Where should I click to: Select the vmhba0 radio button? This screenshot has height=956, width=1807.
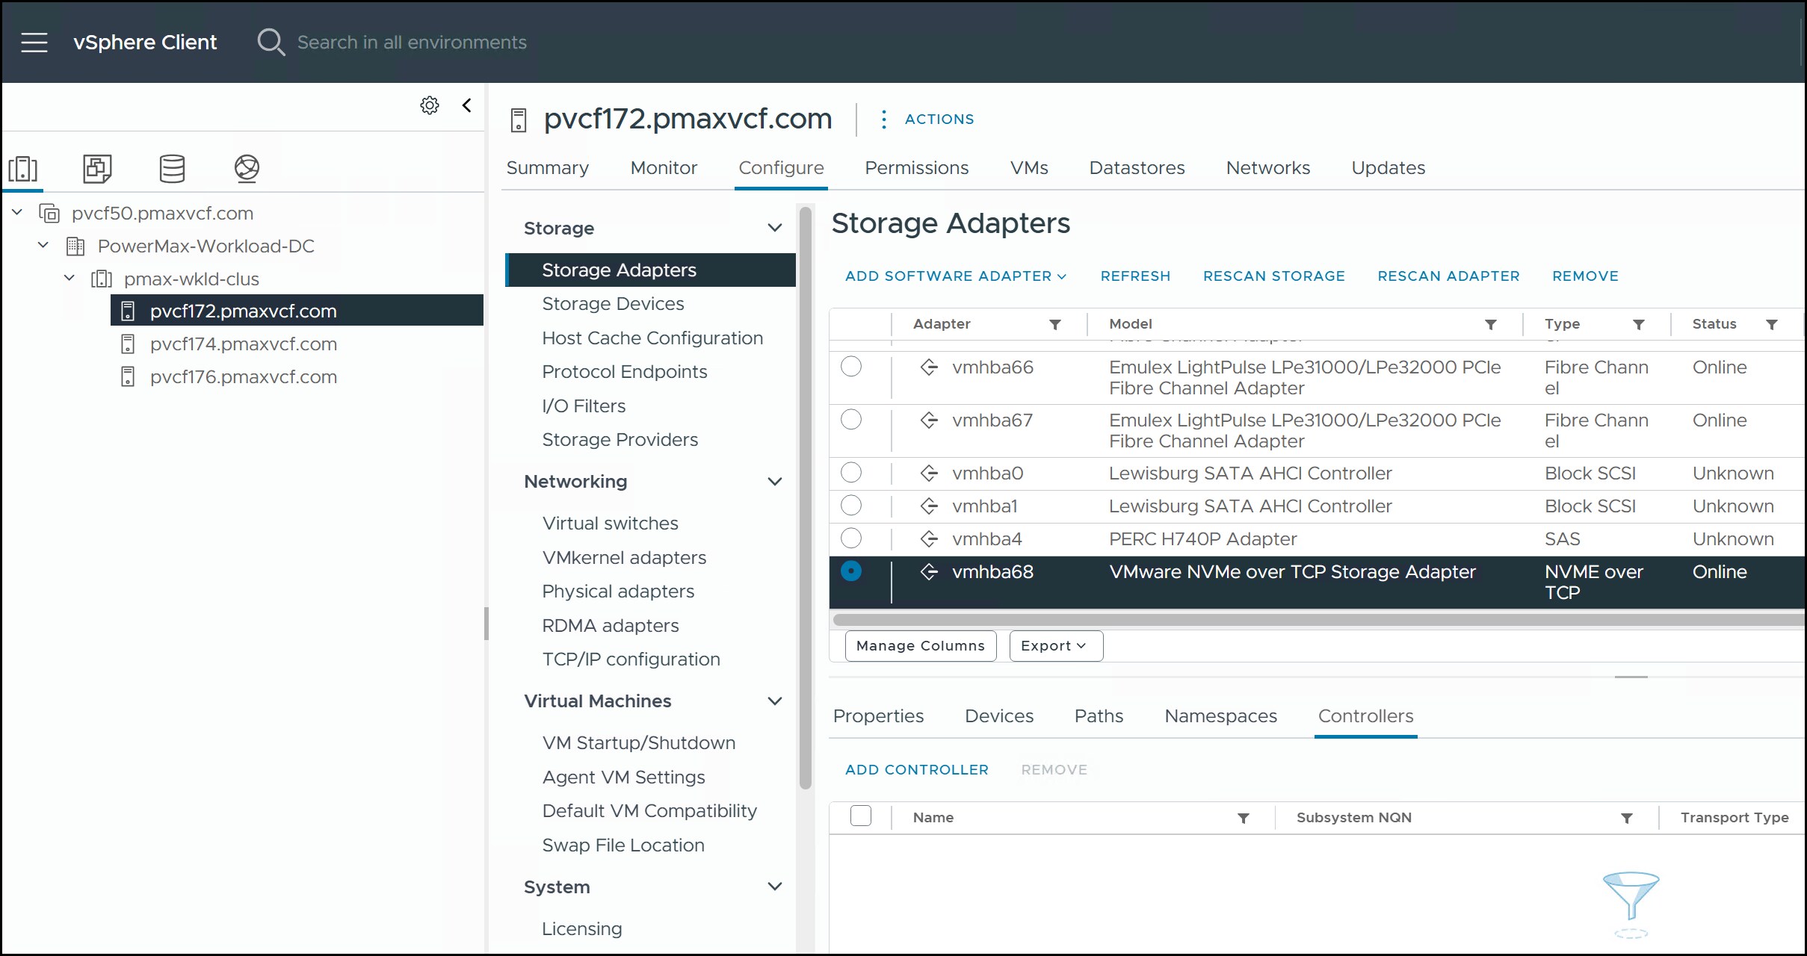click(x=851, y=473)
